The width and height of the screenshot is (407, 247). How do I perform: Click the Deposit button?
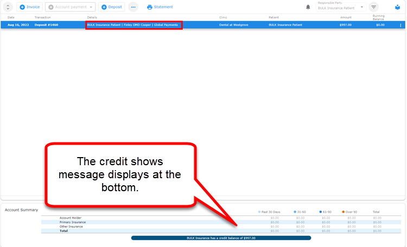(112, 7)
